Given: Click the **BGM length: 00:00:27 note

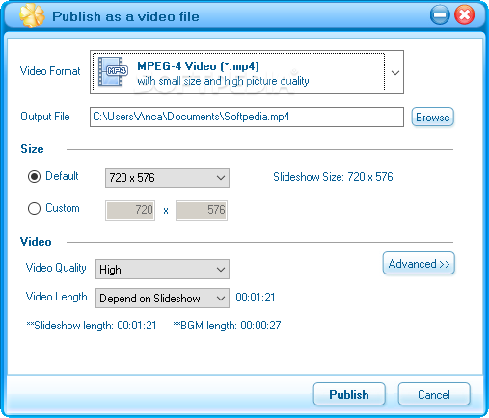Looking at the screenshot, I should point(227,326).
